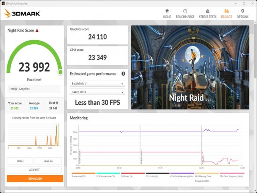Click the Graphics test 2 chart marker

141,156
